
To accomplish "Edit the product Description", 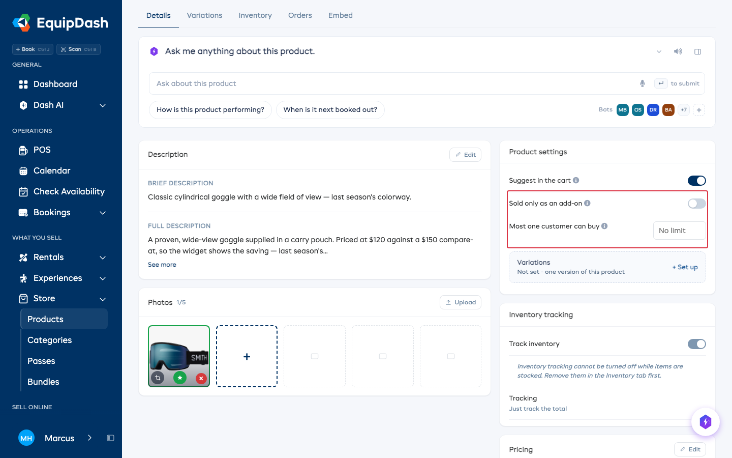I will [465, 155].
